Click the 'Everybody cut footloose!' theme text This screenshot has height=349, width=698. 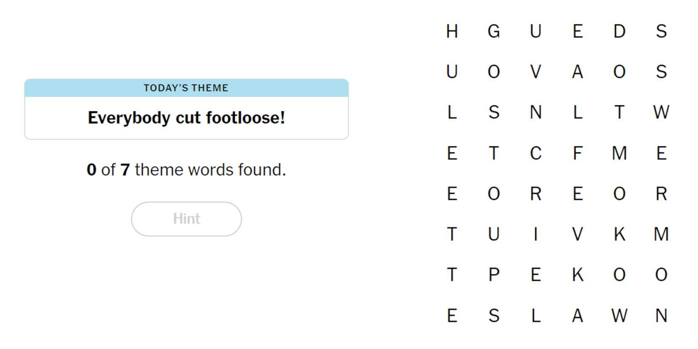[186, 118]
